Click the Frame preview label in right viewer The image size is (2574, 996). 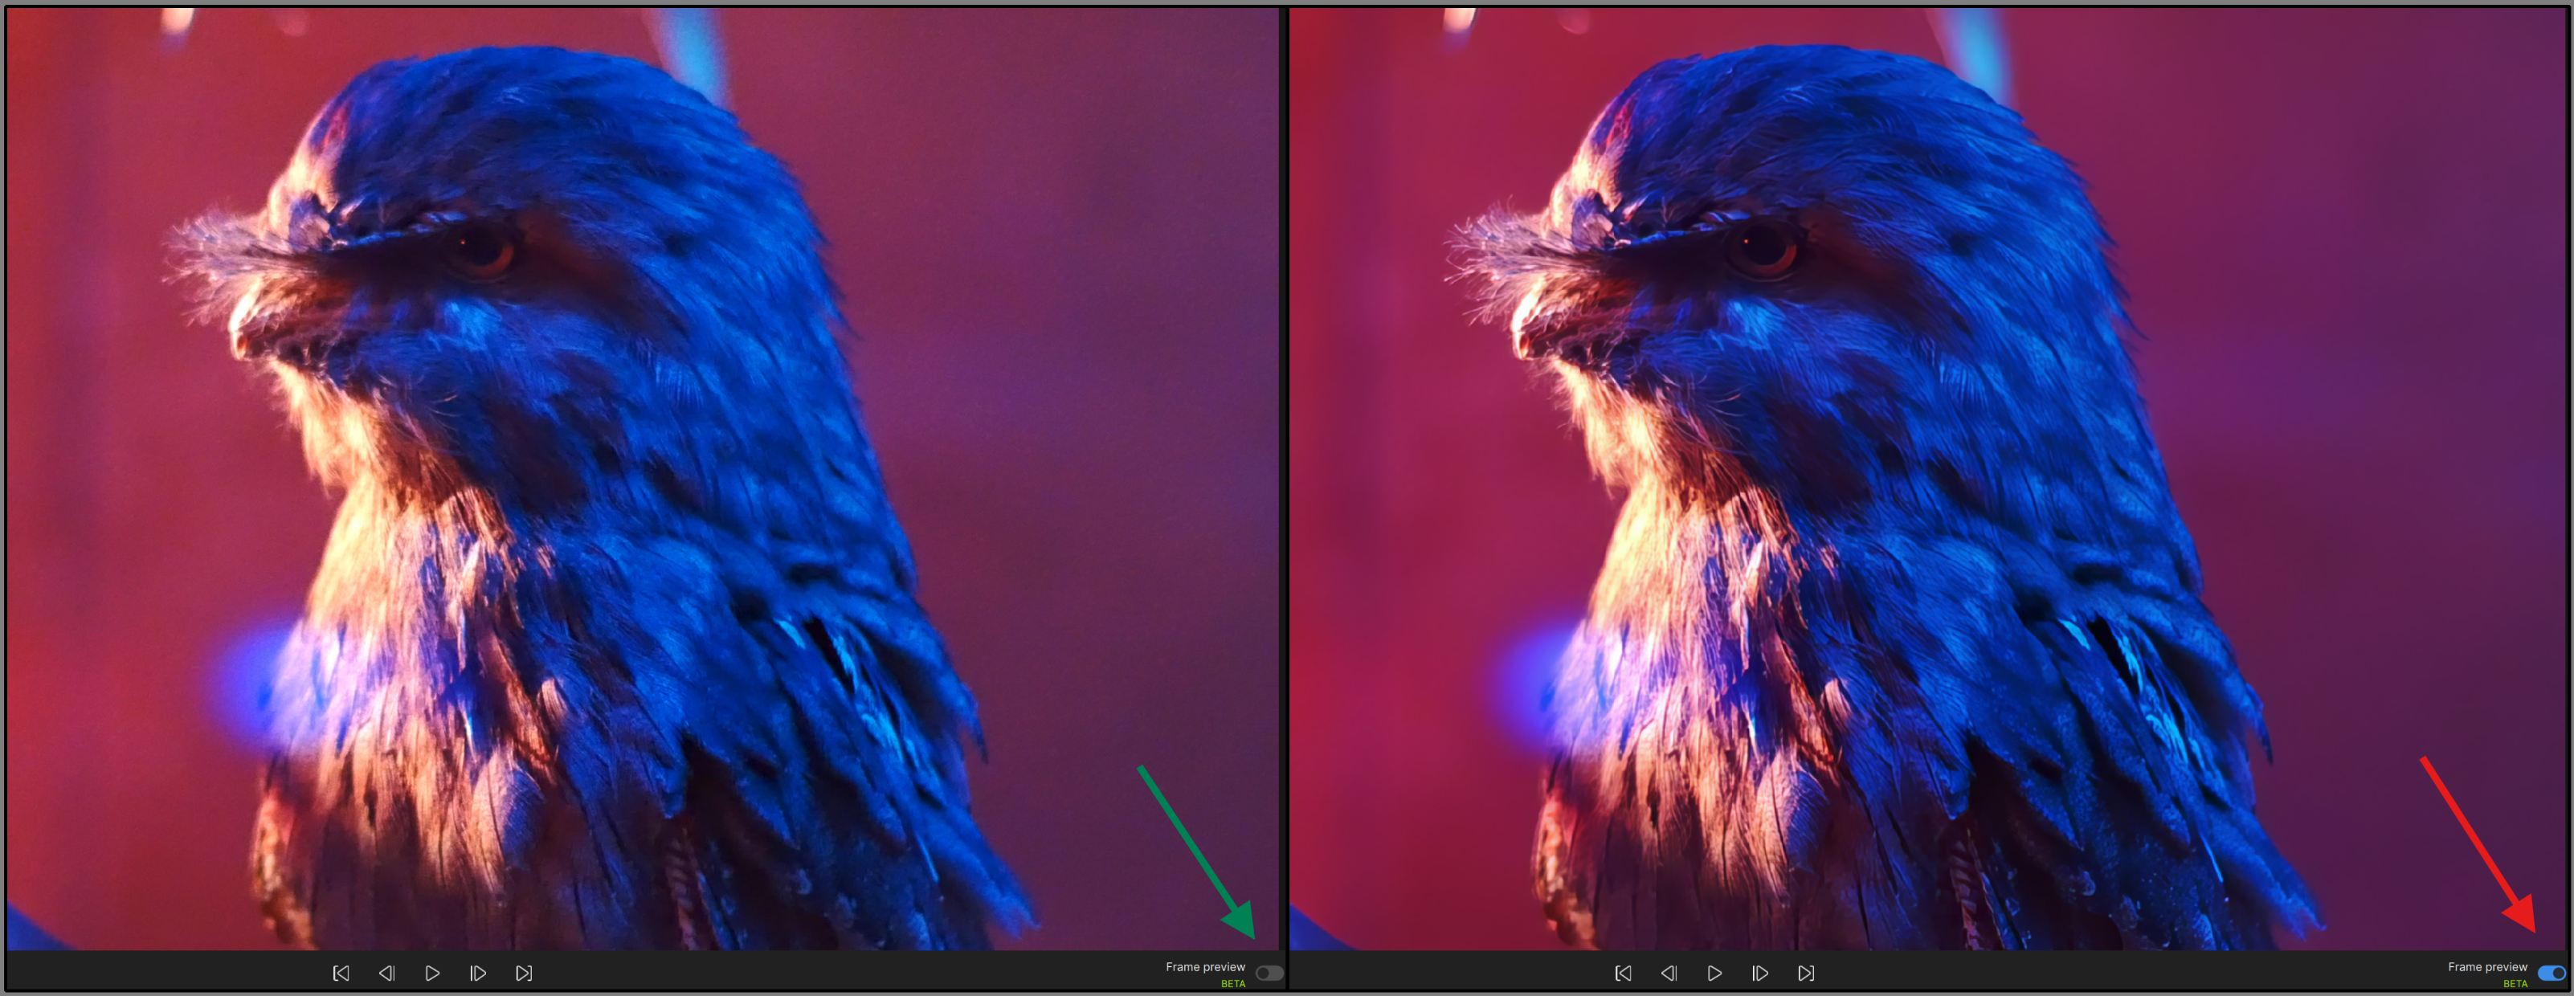coord(2486,967)
